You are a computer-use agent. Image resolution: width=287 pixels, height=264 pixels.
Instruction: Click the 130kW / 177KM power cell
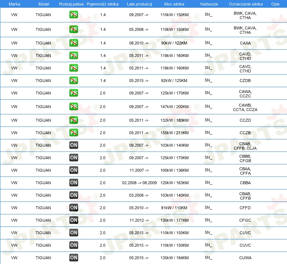pyautogui.click(x=174, y=220)
